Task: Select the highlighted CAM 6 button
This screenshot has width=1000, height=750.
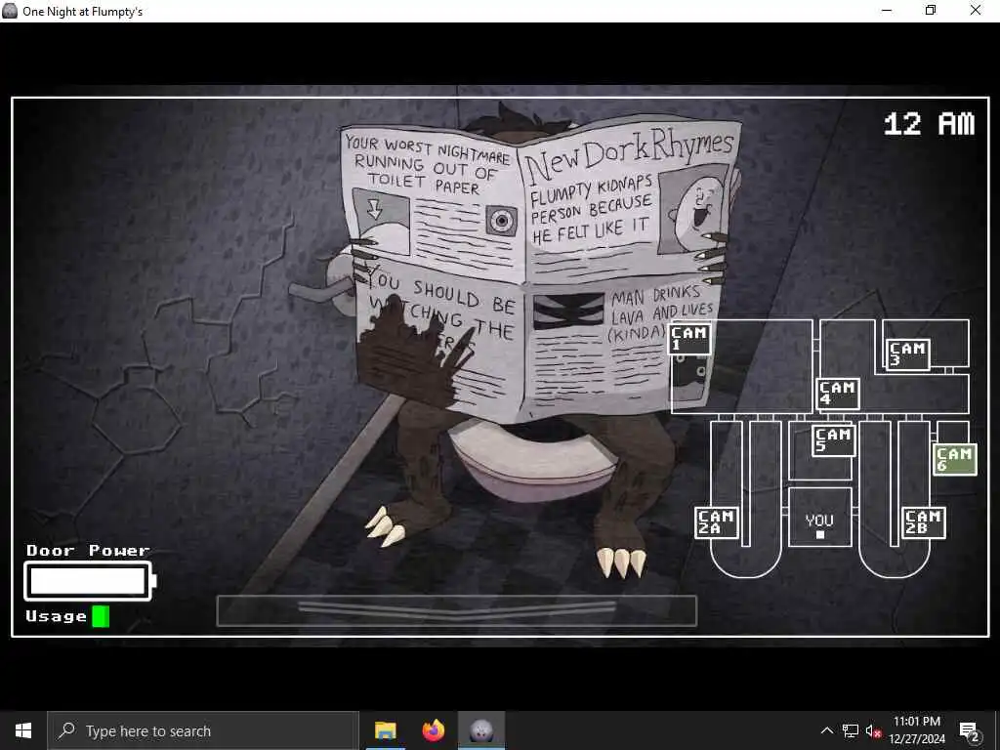Action: pyautogui.click(x=955, y=460)
